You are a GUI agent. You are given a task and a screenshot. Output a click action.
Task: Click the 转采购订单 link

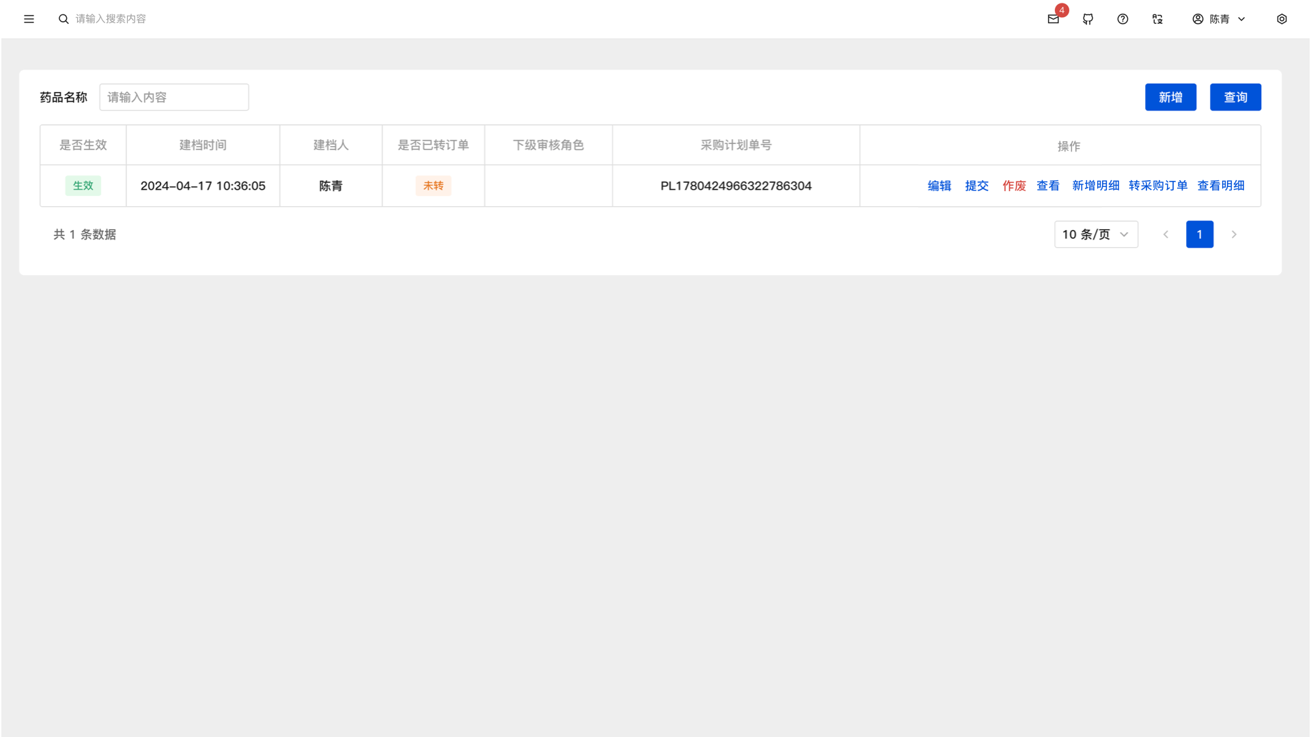click(1157, 186)
